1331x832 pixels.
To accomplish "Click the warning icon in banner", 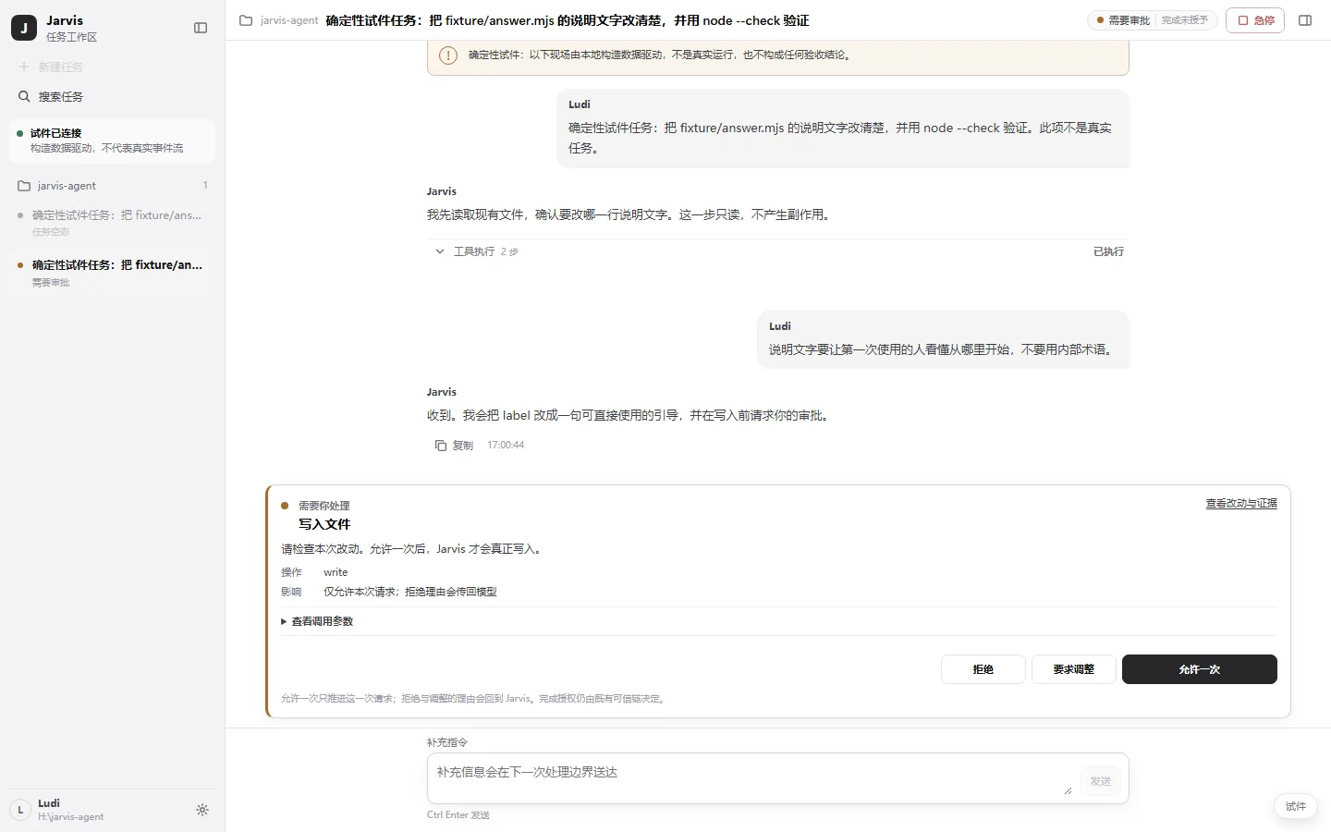I will 448,55.
